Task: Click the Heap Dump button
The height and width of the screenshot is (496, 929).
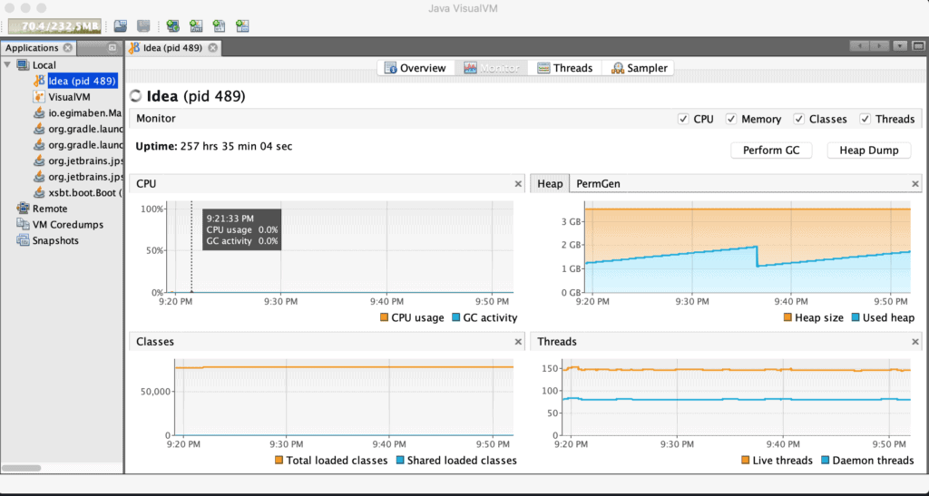Action: [x=868, y=151]
